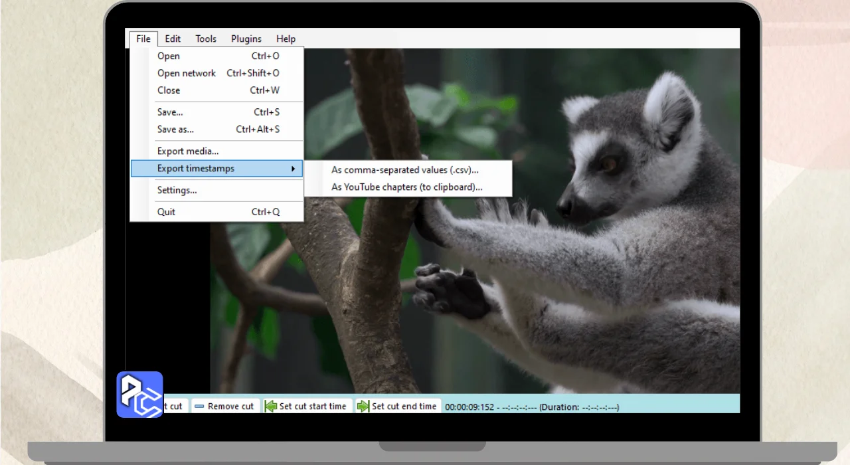Expand the Export timestamps submenu arrow
Viewport: 850px width, 465px height.
coord(293,169)
